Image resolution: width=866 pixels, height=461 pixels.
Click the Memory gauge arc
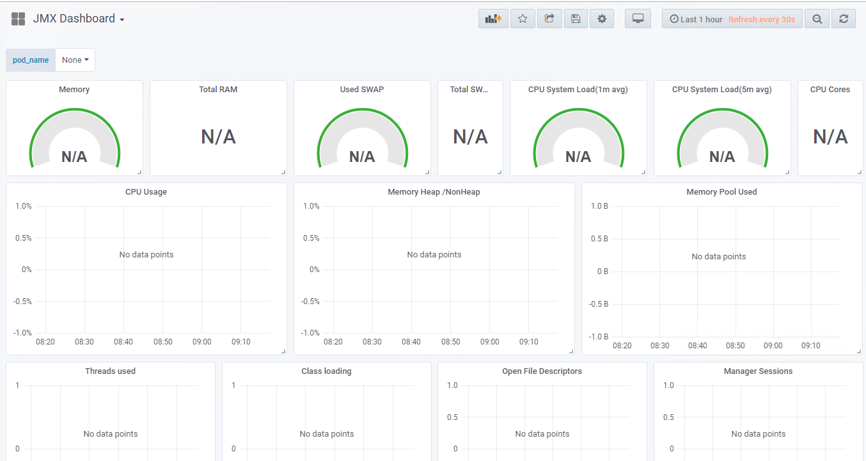coord(74,113)
